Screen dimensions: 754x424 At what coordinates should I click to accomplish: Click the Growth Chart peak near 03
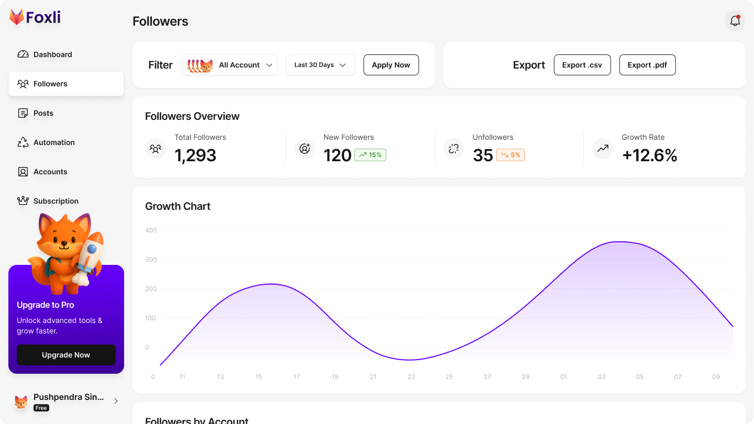(x=618, y=242)
